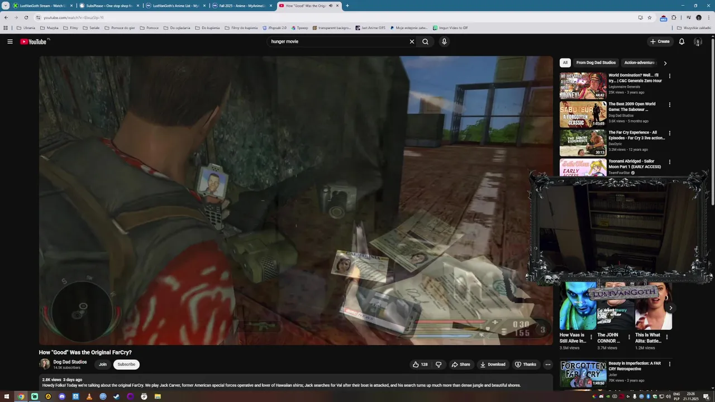Click the Subscribe button
The width and height of the screenshot is (715, 402).
126,365
